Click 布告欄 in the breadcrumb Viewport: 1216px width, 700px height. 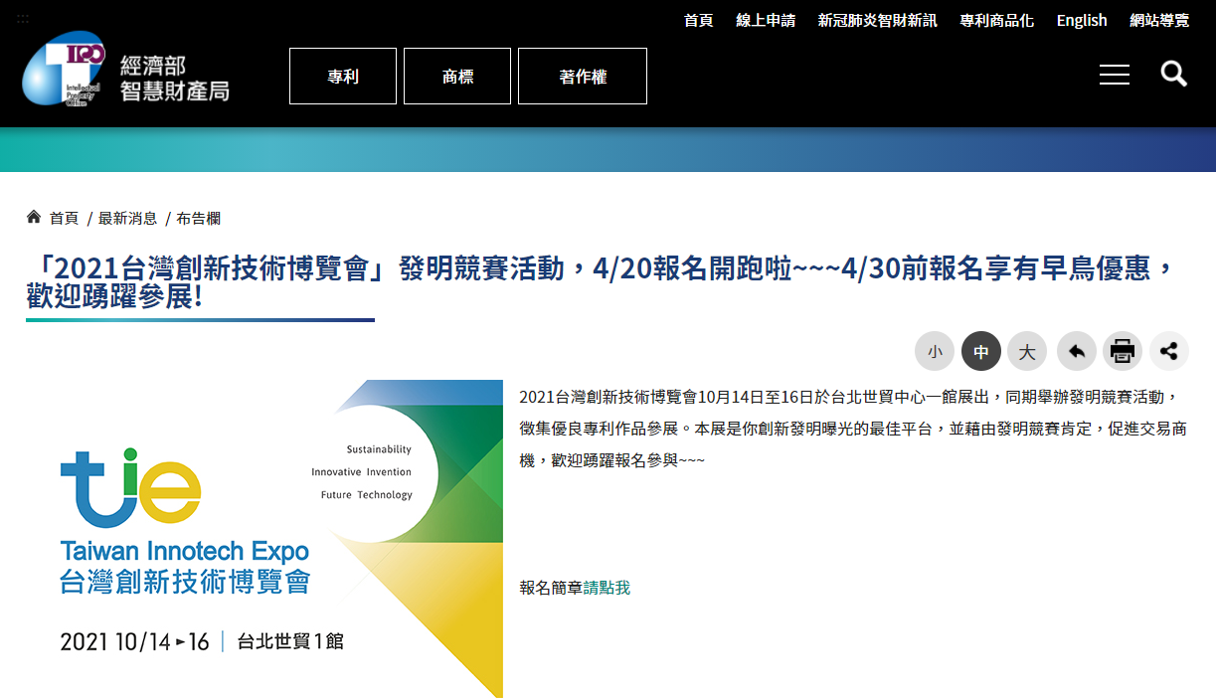pos(198,218)
